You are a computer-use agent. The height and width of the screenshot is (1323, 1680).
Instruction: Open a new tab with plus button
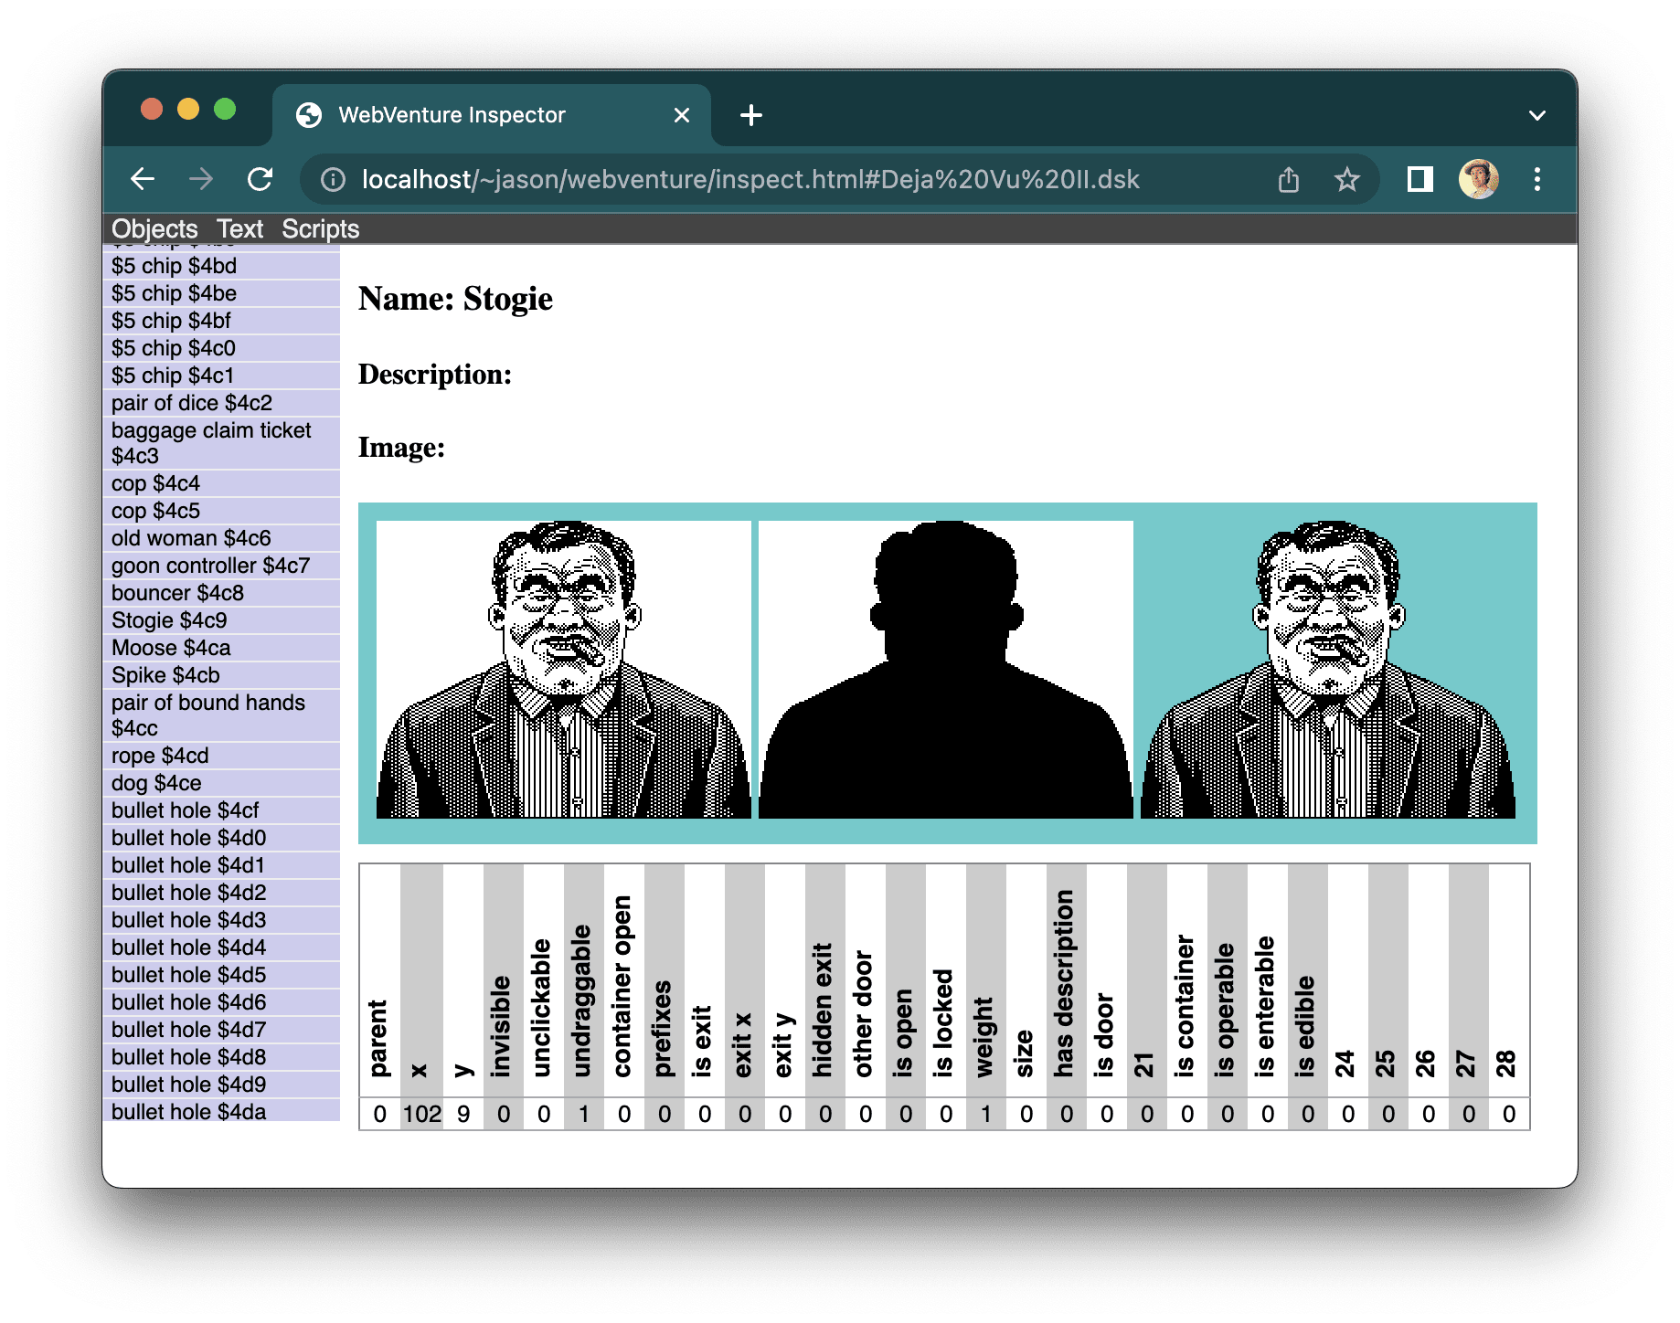point(751,115)
